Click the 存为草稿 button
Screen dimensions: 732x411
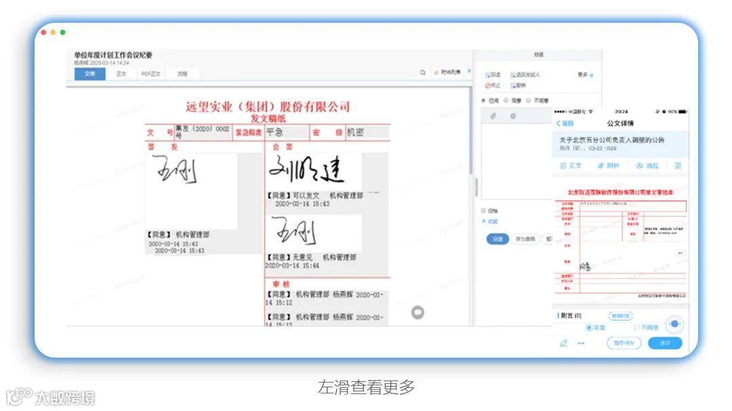(x=526, y=239)
